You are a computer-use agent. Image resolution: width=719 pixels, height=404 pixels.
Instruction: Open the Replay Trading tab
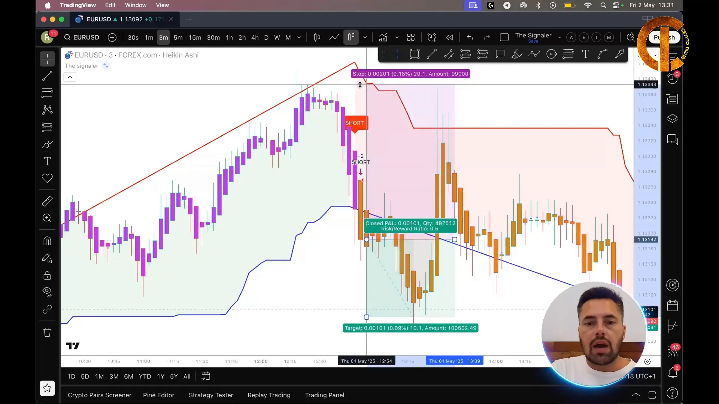269,395
